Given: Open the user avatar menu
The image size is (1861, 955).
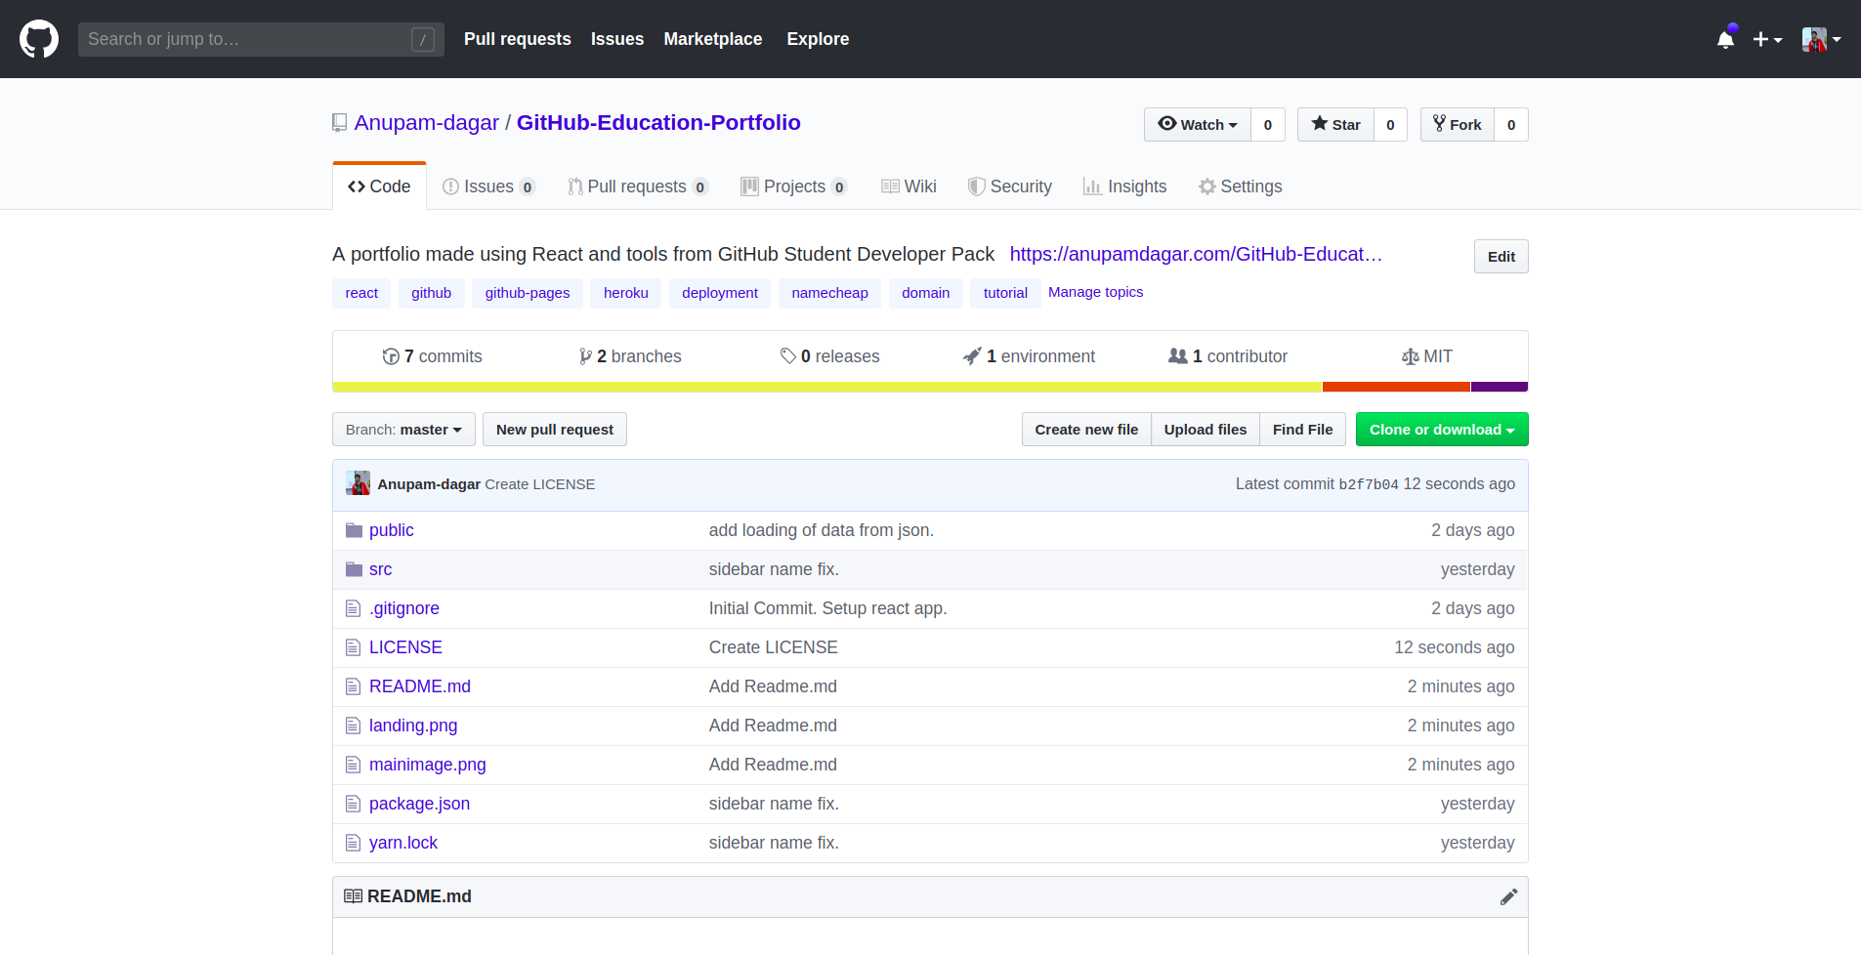Looking at the screenshot, I should click(1821, 39).
